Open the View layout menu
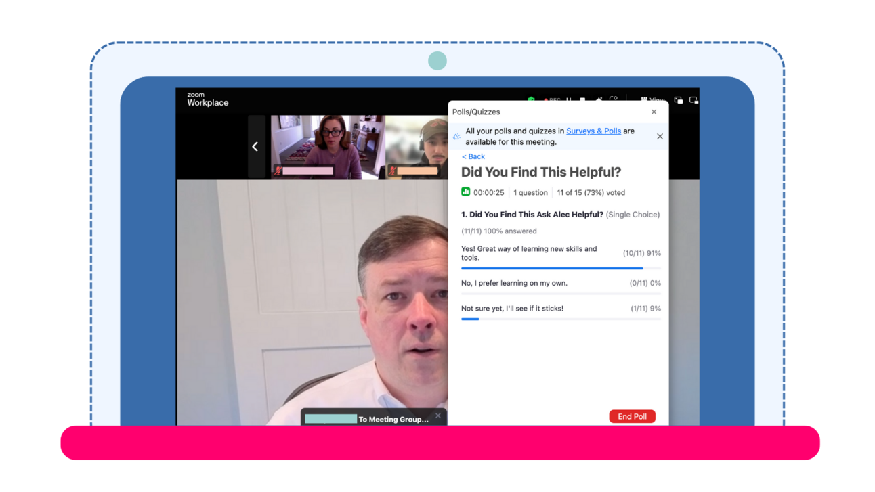 click(x=653, y=100)
